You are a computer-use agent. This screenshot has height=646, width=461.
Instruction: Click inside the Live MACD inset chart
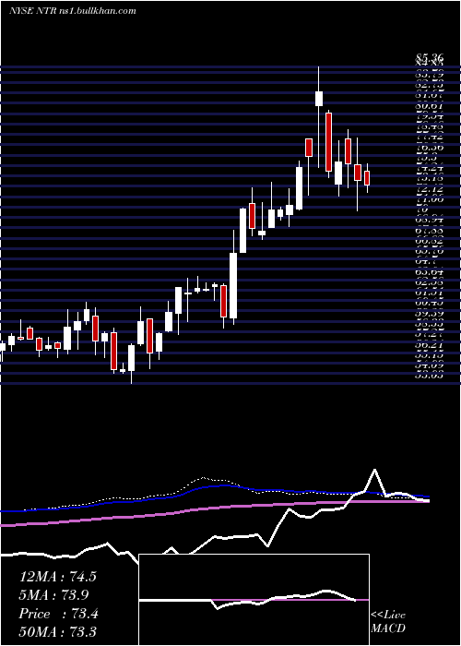point(254,600)
